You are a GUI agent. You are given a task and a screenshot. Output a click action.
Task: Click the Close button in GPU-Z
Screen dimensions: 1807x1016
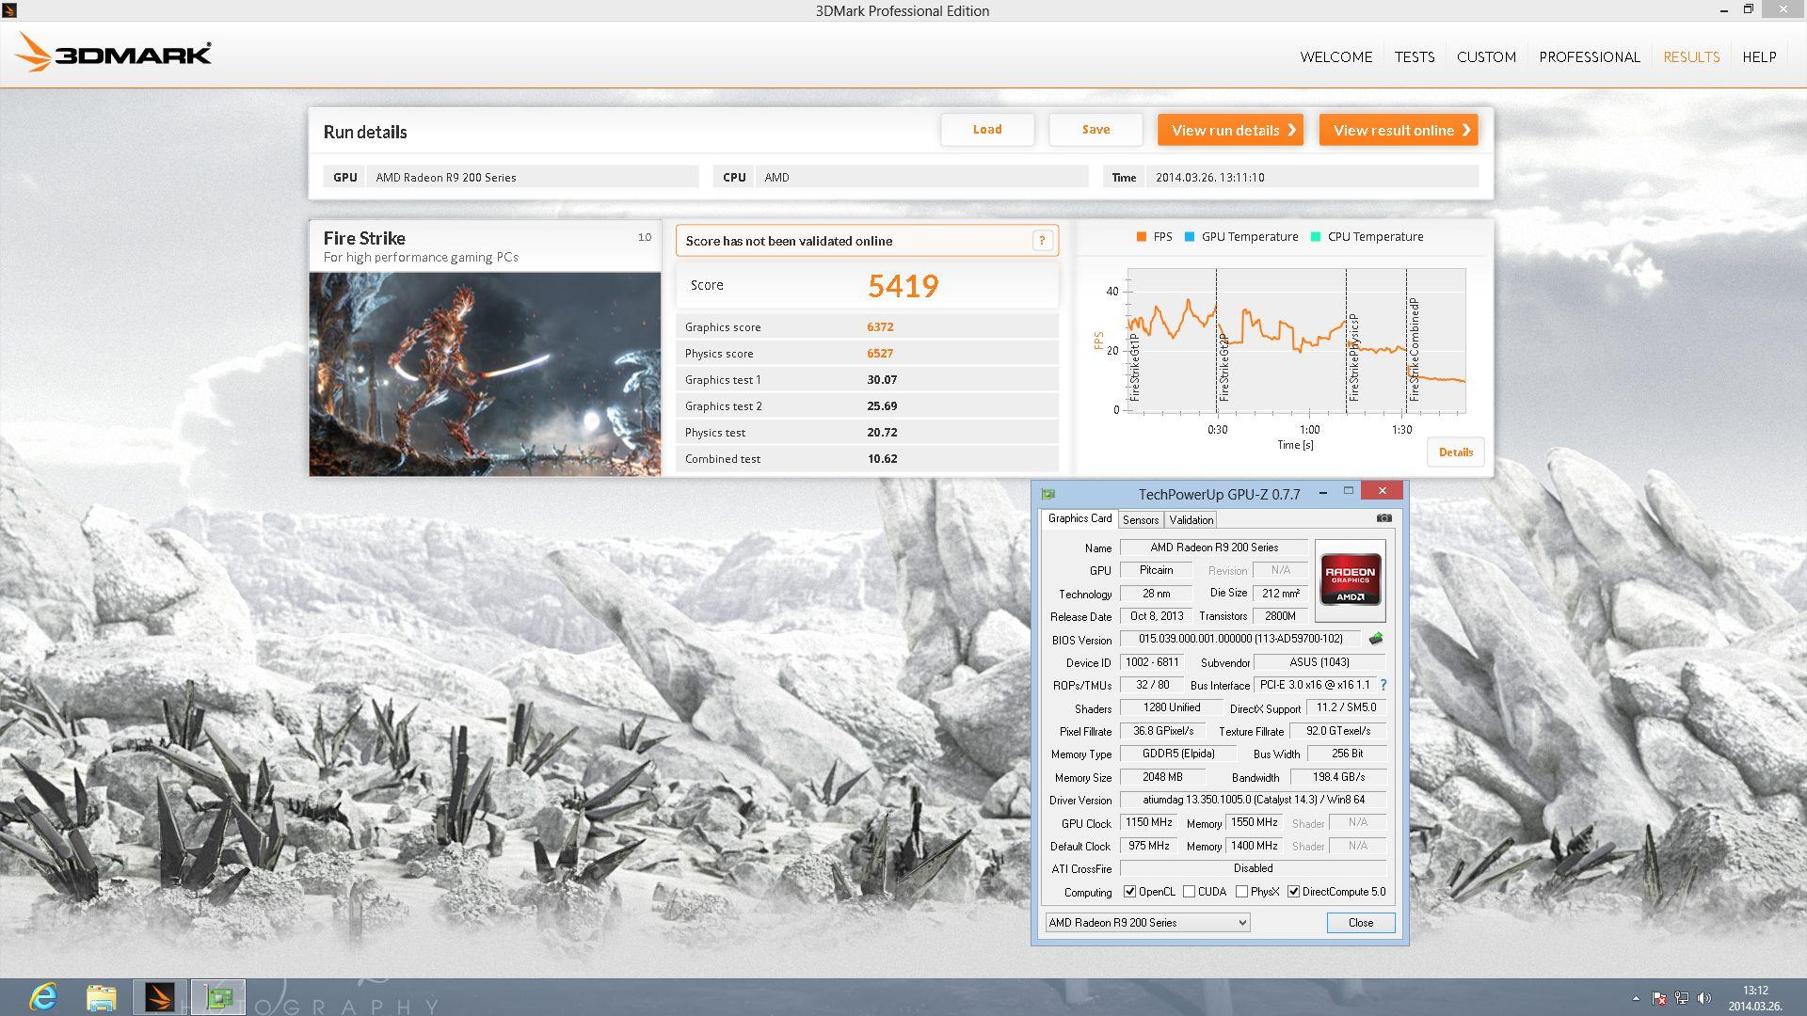pyautogui.click(x=1361, y=923)
